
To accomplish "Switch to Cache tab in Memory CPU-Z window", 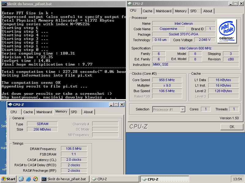I will (28, 112).
